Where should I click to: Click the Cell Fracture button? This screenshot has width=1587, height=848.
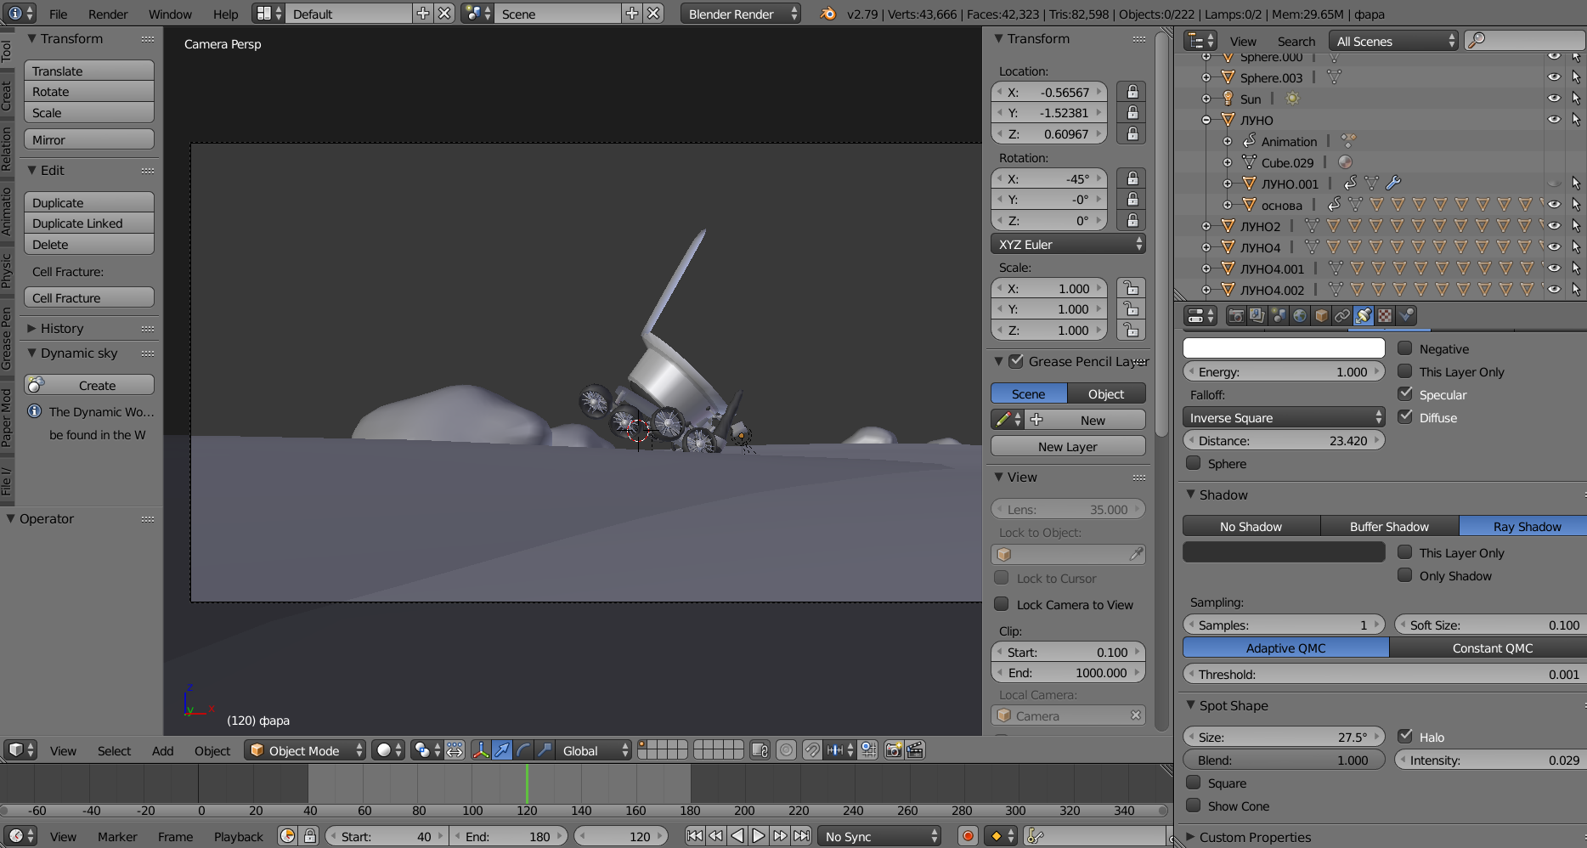click(x=89, y=297)
